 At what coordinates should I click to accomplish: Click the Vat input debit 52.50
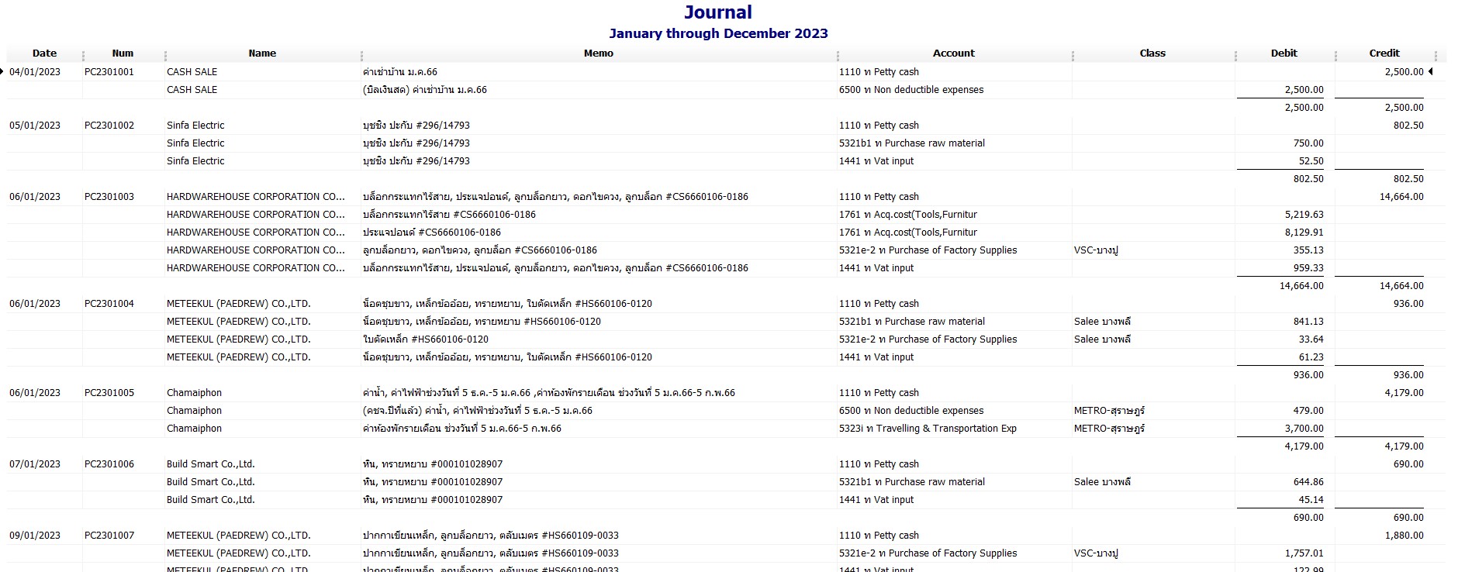pos(1311,161)
